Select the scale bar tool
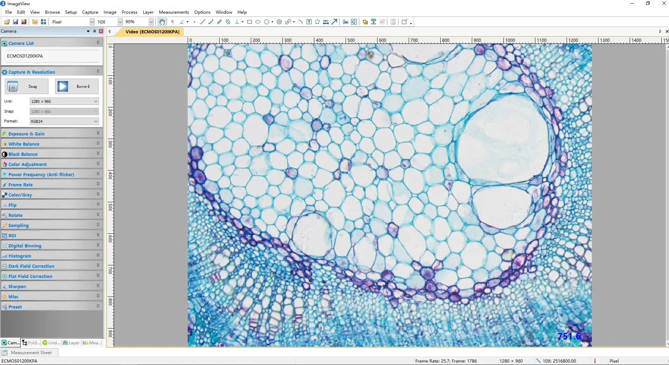669x365 pixels. tap(326, 22)
